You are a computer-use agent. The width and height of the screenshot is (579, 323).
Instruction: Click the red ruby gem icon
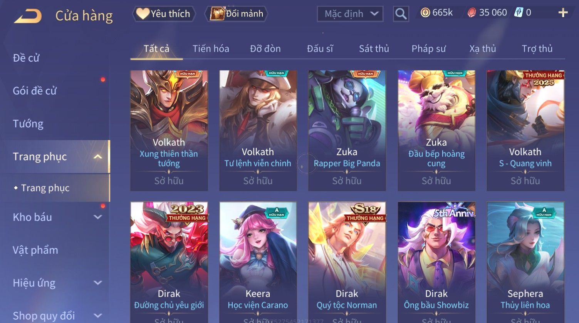click(x=472, y=13)
